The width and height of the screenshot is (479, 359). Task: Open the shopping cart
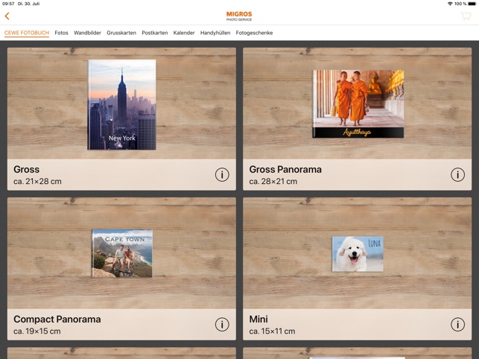click(x=466, y=16)
